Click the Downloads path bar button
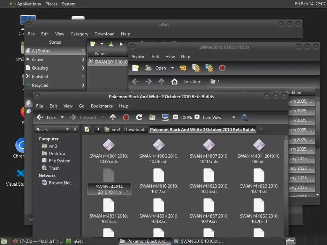This screenshot has width=327, height=245. 135,130
